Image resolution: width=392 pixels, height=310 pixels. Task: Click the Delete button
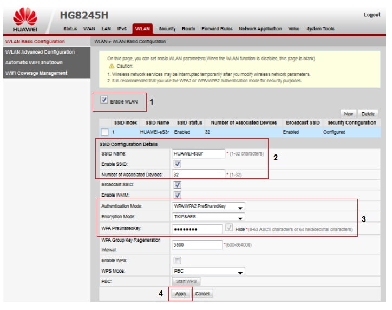(x=368, y=114)
